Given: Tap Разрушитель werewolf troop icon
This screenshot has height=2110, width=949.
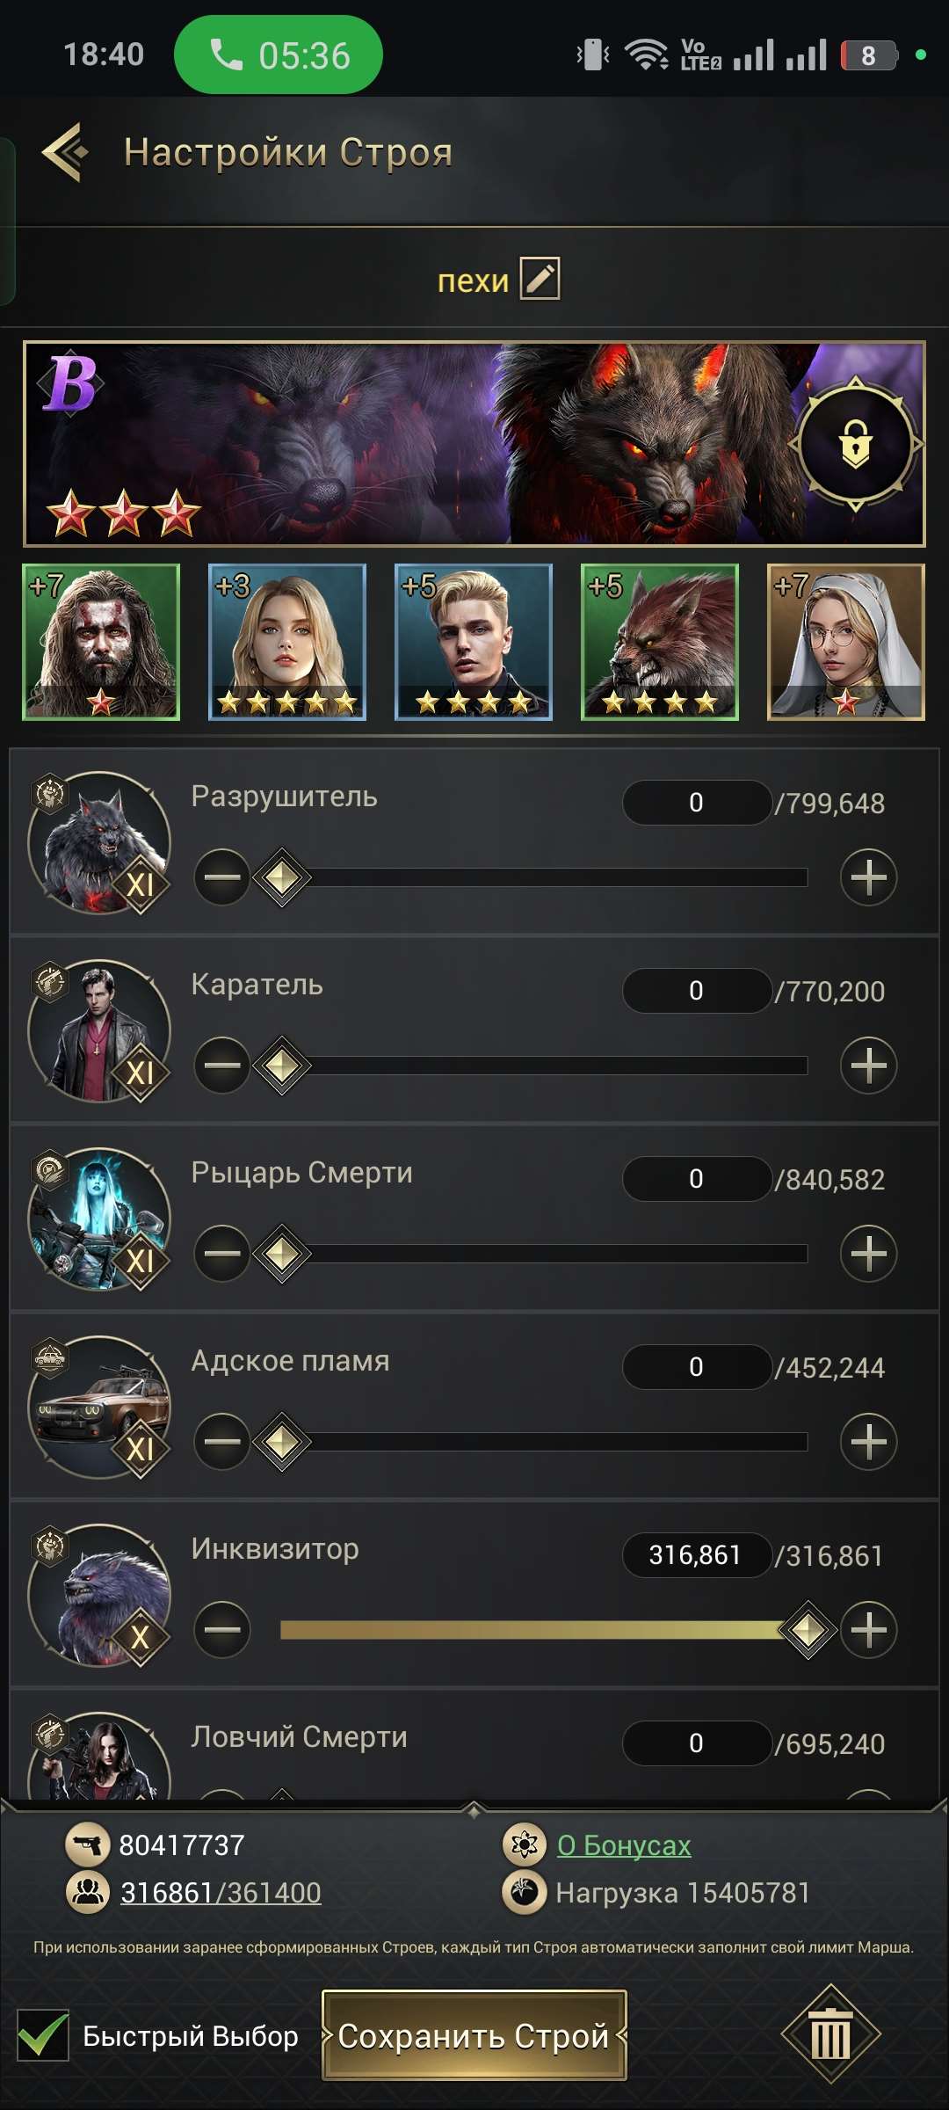Looking at the screenshot, I should 99,842.
